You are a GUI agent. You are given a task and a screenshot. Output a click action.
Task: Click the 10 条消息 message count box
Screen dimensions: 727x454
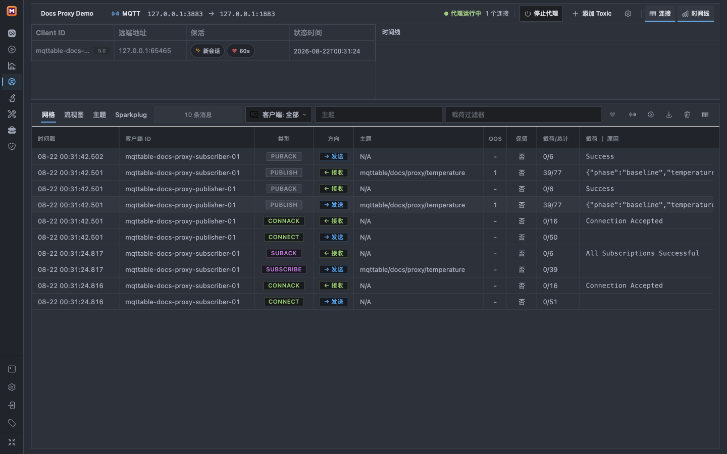pyautogui.click(x=198, y=115)
